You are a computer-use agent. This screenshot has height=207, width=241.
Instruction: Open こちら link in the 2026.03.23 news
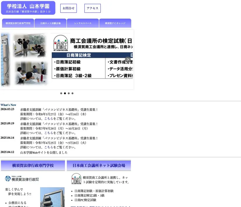tap(49, 119)
